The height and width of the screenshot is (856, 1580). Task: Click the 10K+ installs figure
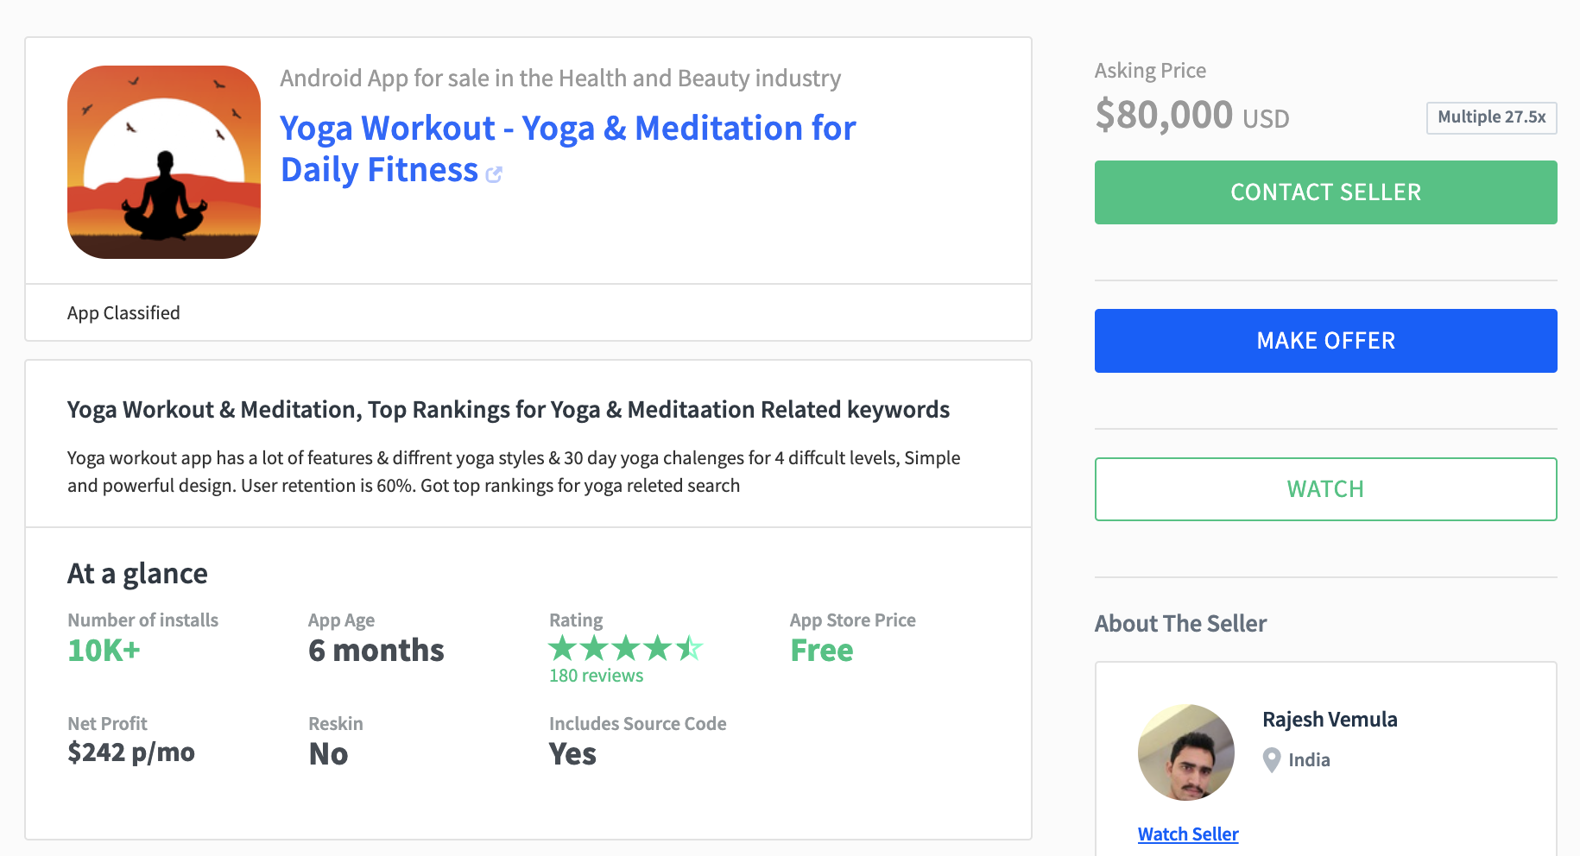pyautogui.click(x=104, y=651)
